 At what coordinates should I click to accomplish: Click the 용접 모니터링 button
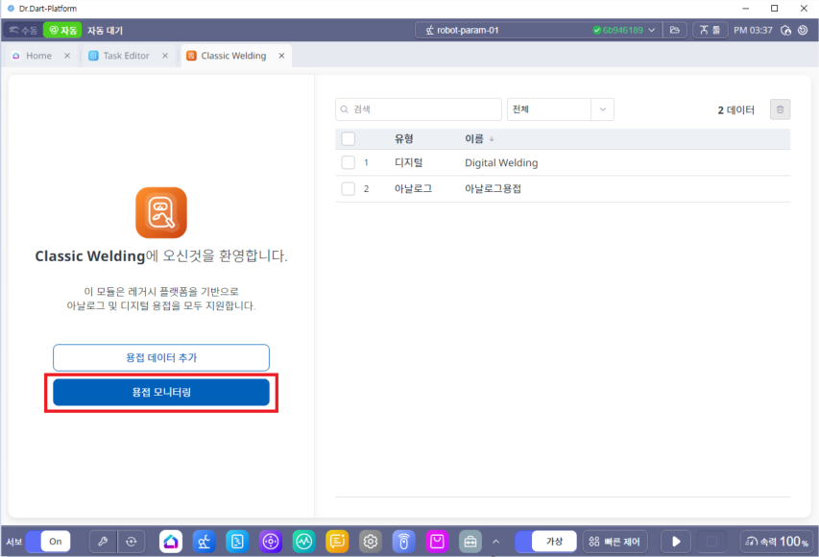coord(161,392)
